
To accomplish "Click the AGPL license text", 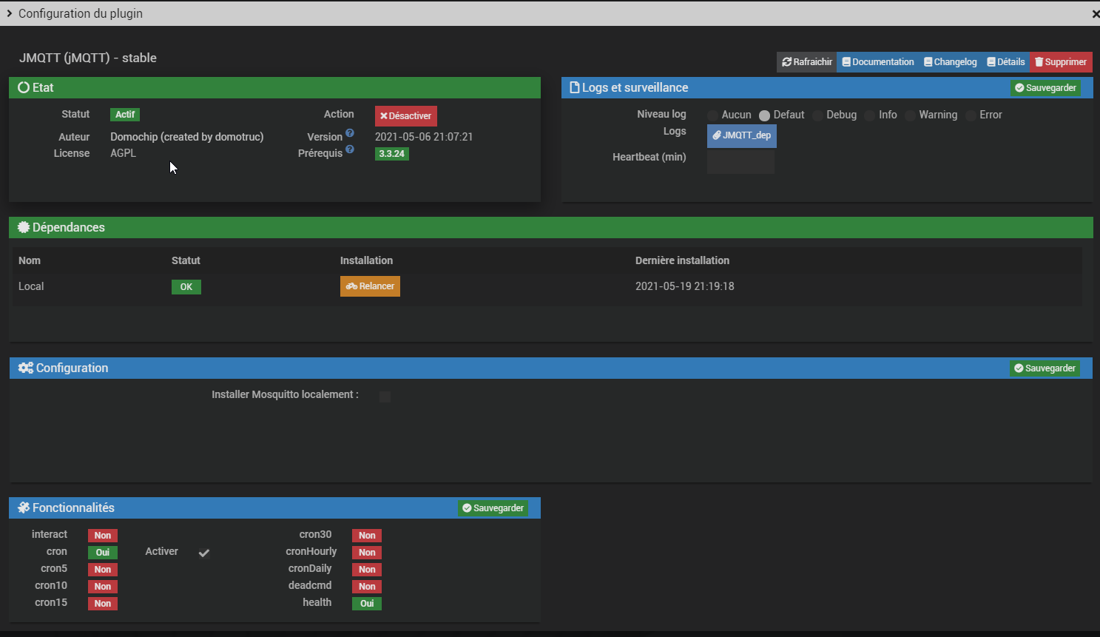I will point(124,153).
